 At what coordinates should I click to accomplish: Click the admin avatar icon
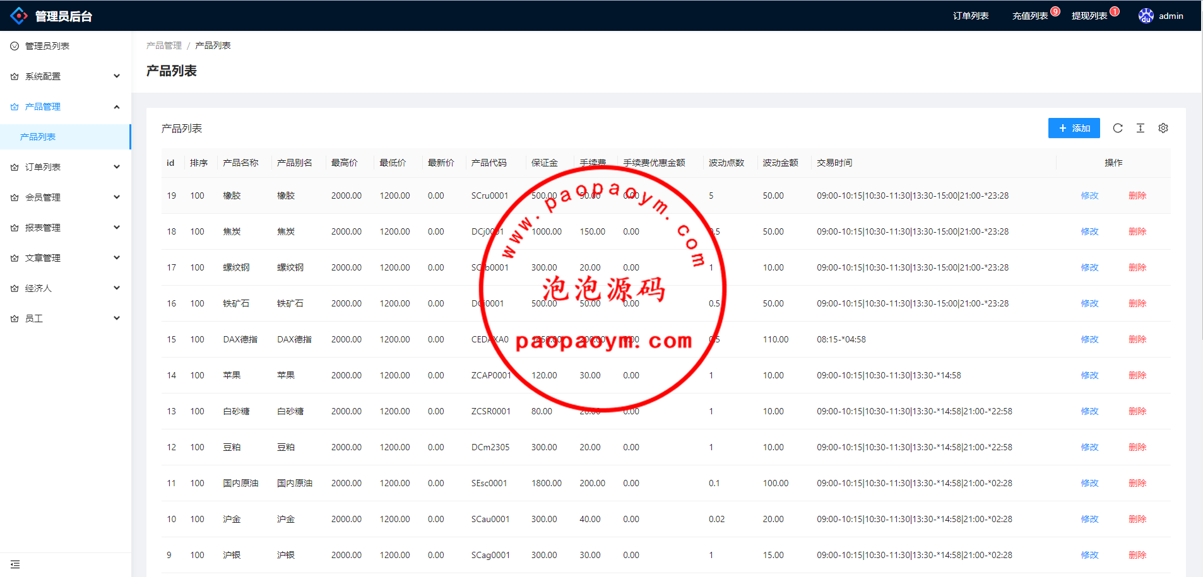1146,16
